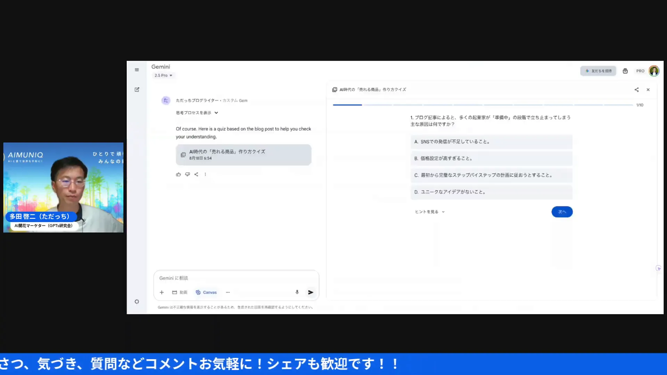Image resolution: width=667 pixels, height=375 pixels.
Task: Click the 8月18日 6:54 timestamp
Action: [200, 158]
